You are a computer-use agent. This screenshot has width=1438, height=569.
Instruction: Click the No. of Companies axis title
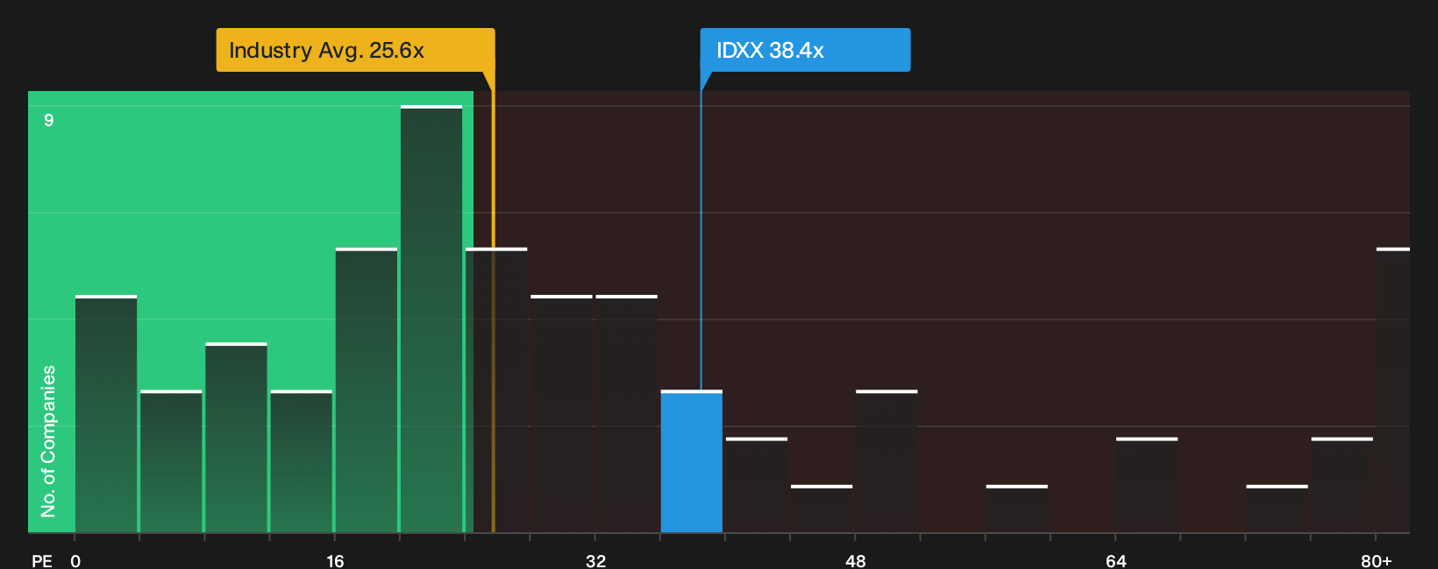point(48,441)
